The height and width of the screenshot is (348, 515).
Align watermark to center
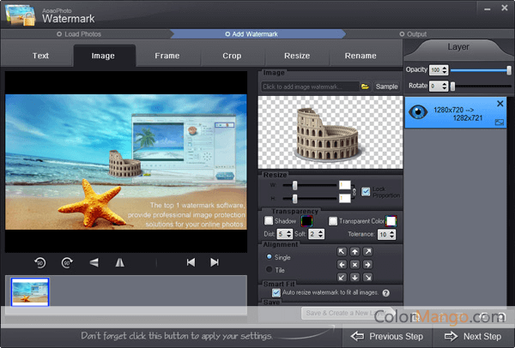354,264
